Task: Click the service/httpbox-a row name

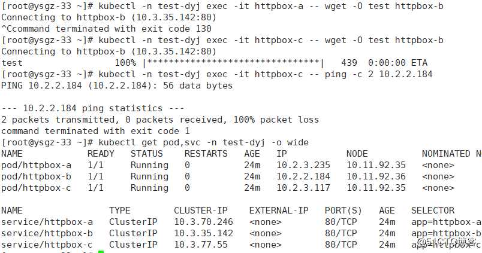Action: [x=47, y=222]
